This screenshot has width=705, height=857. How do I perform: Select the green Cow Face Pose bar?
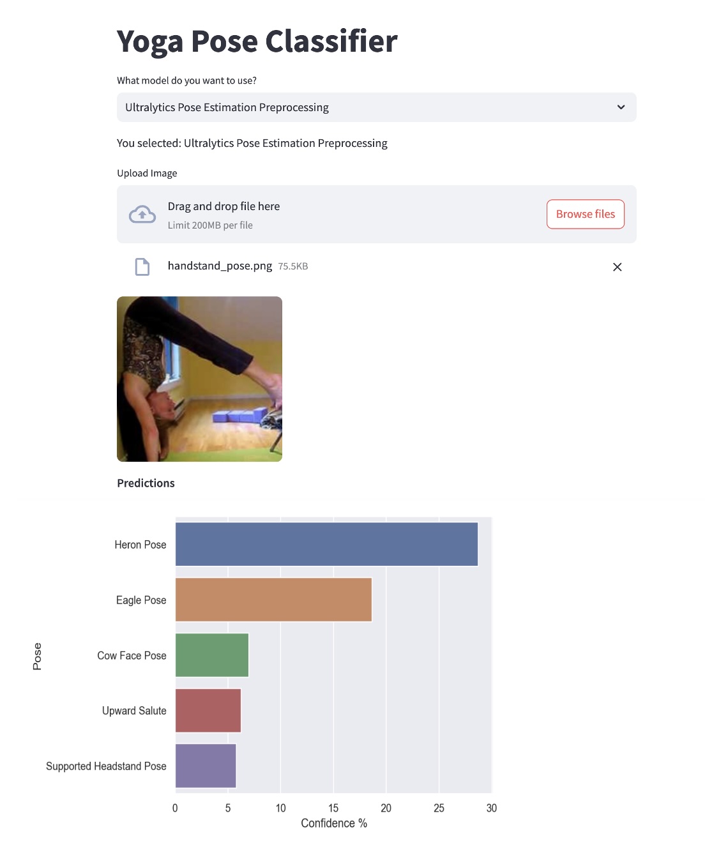click(212, 655)
